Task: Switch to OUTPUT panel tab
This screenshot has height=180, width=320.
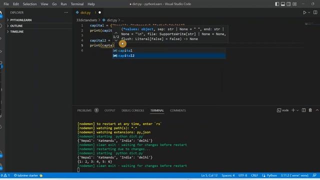Action: (110, 110)
